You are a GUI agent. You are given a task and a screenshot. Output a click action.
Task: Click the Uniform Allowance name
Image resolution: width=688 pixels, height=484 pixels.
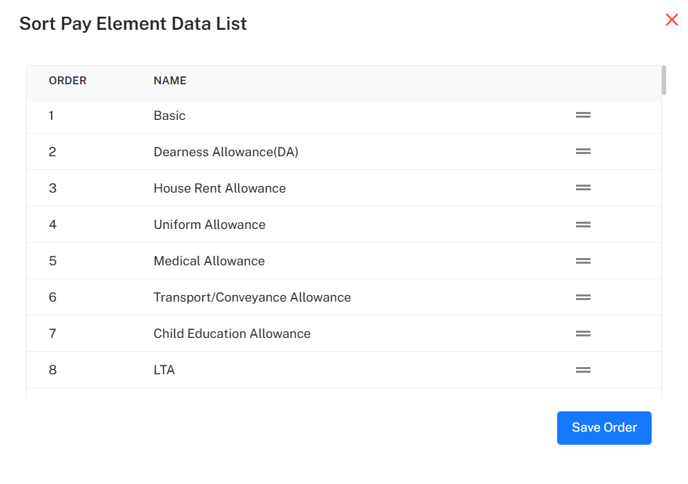point(209,225)
